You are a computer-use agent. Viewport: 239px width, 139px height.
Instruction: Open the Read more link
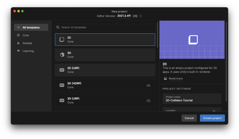pyautogui.click(x=175, y=78)
